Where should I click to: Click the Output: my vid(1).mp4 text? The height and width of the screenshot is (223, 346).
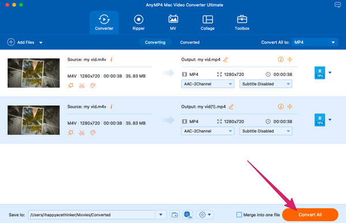[x=204, y=107]
